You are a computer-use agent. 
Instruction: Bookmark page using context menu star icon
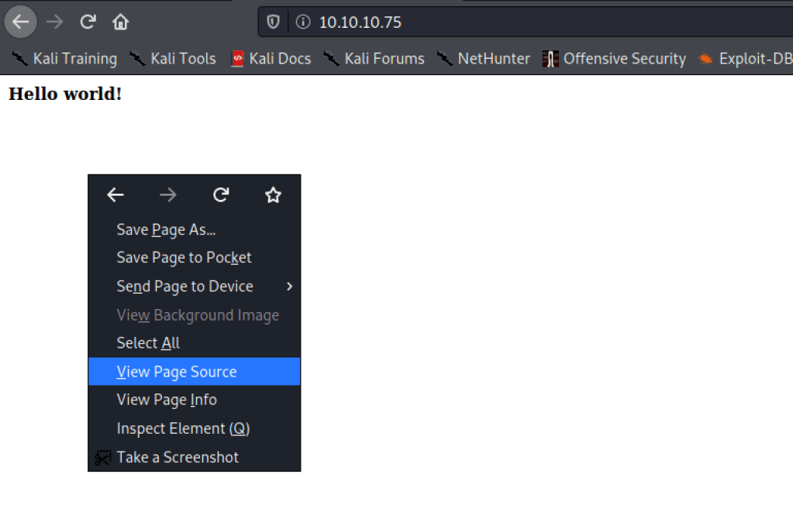coord(273,195)
